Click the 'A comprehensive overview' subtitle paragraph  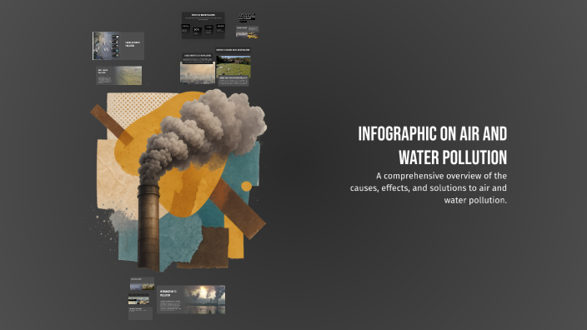coord(429,187)
